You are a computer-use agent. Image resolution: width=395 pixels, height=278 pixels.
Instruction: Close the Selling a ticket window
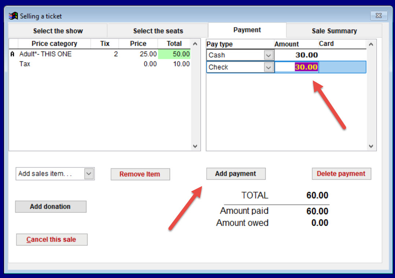(379, 16)
